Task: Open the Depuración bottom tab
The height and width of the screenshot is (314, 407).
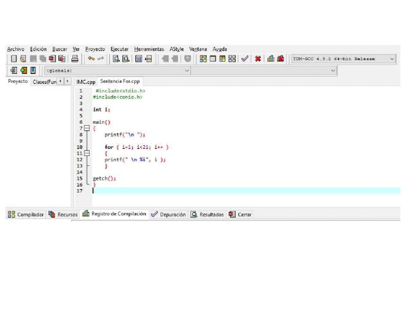Action: 169,214
